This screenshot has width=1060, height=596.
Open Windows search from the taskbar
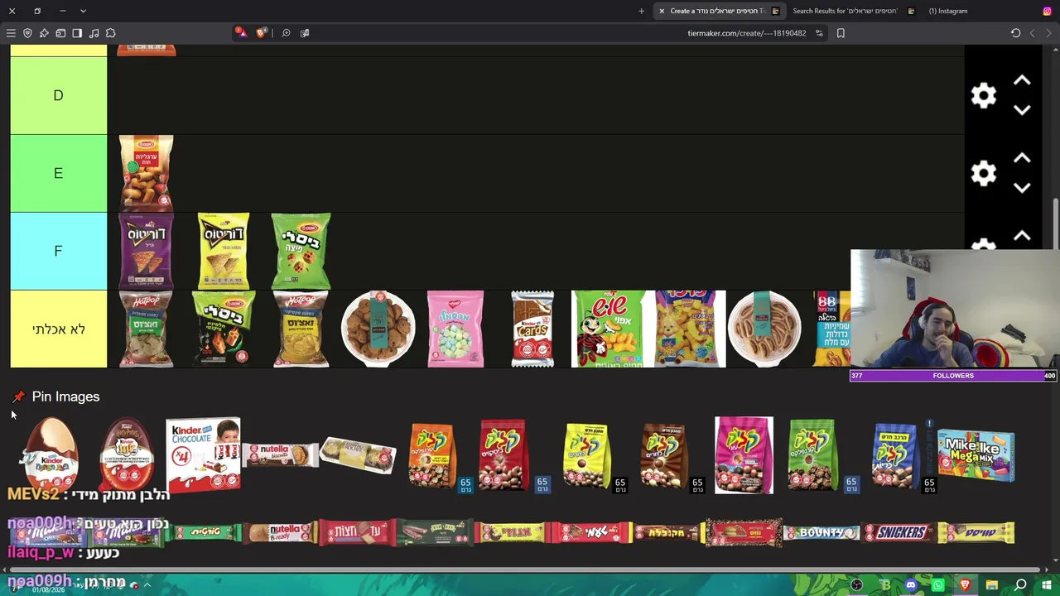point(1020,585)
